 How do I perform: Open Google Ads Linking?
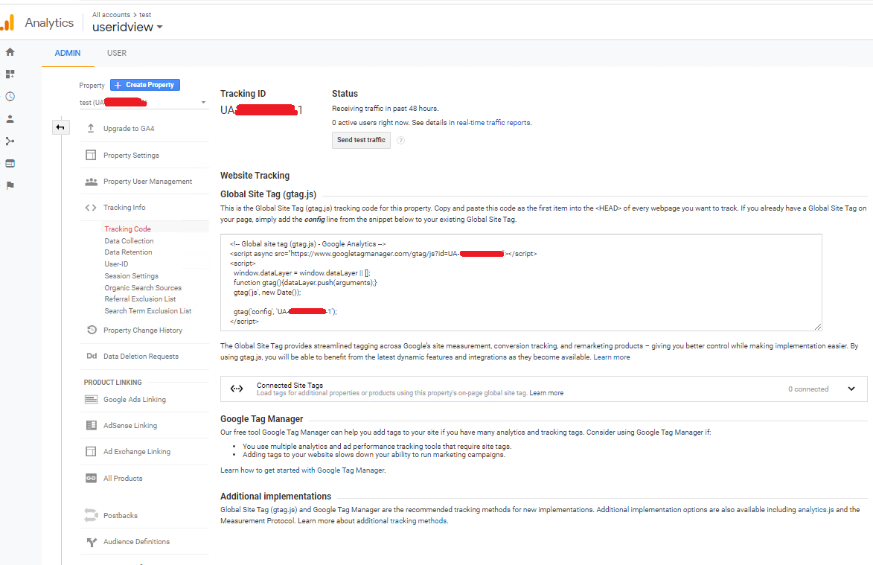(135, 400)
